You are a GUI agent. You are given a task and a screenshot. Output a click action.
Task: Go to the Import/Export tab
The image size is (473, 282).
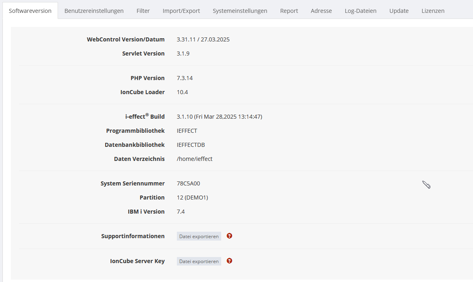(181, 11)
